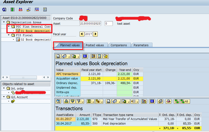The width and height of the screenshot is (209, 132).
Task: Open layout selection dropdown in Transactions toolbar
Action: coord(134,101)
